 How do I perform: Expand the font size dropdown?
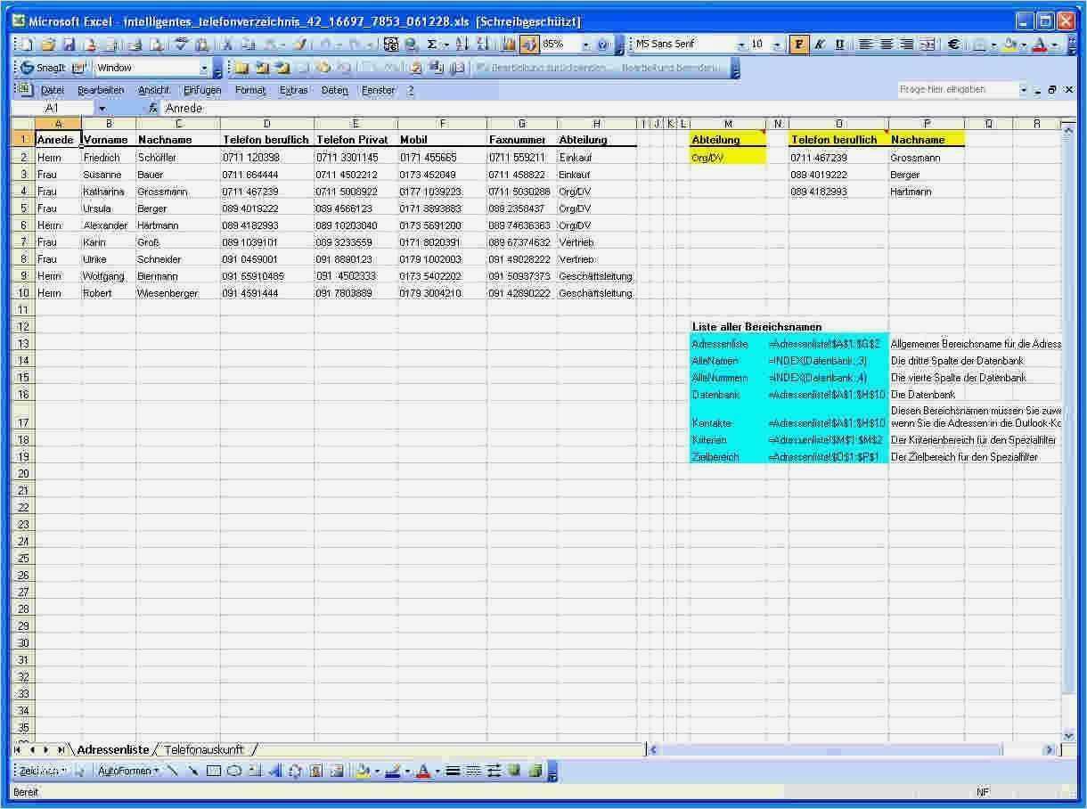(778, 43)
